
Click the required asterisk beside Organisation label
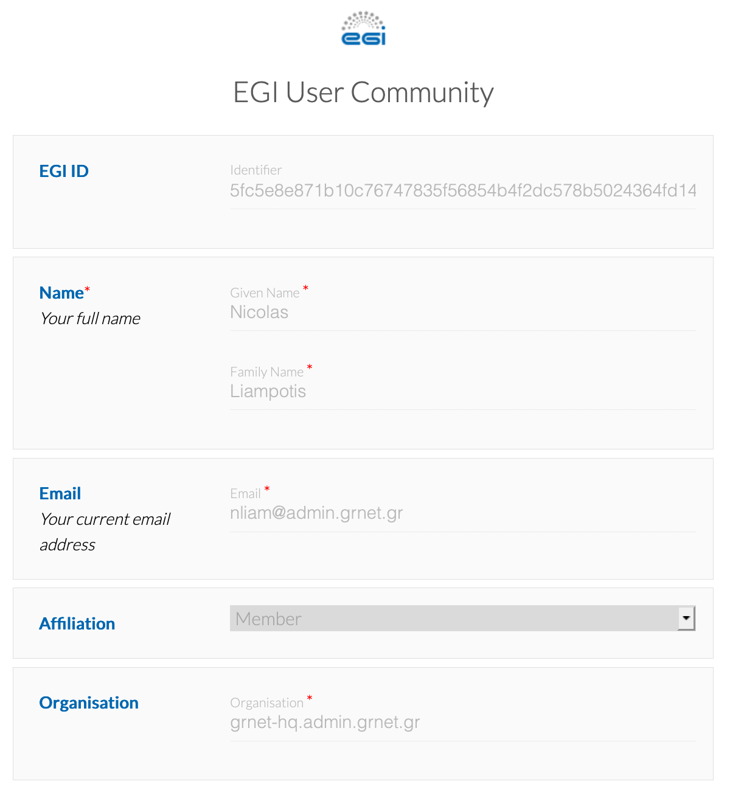click(x=310, y=698)
